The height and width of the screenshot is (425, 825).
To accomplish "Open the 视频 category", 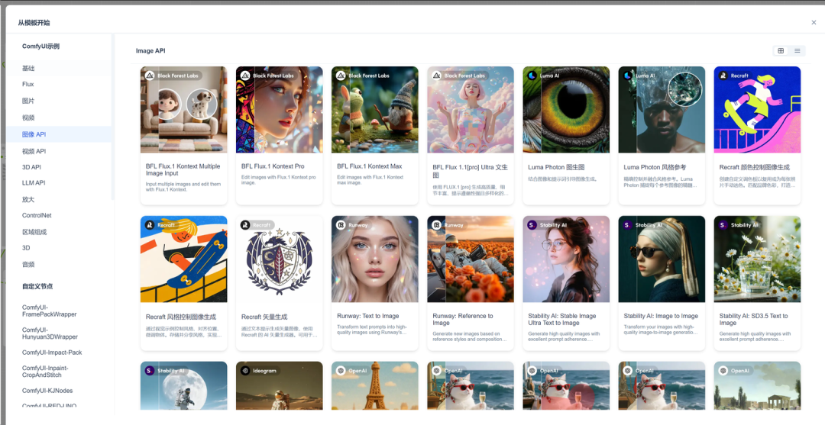I will pyautogui.click(x=59, y=118).
